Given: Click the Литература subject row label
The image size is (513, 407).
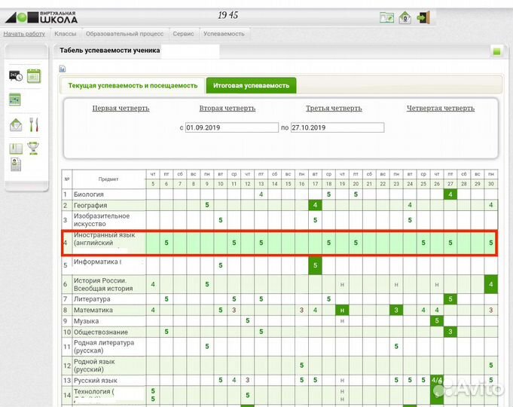Looking at the screenshot, I should pyautogui.click(x=92, y=299).
